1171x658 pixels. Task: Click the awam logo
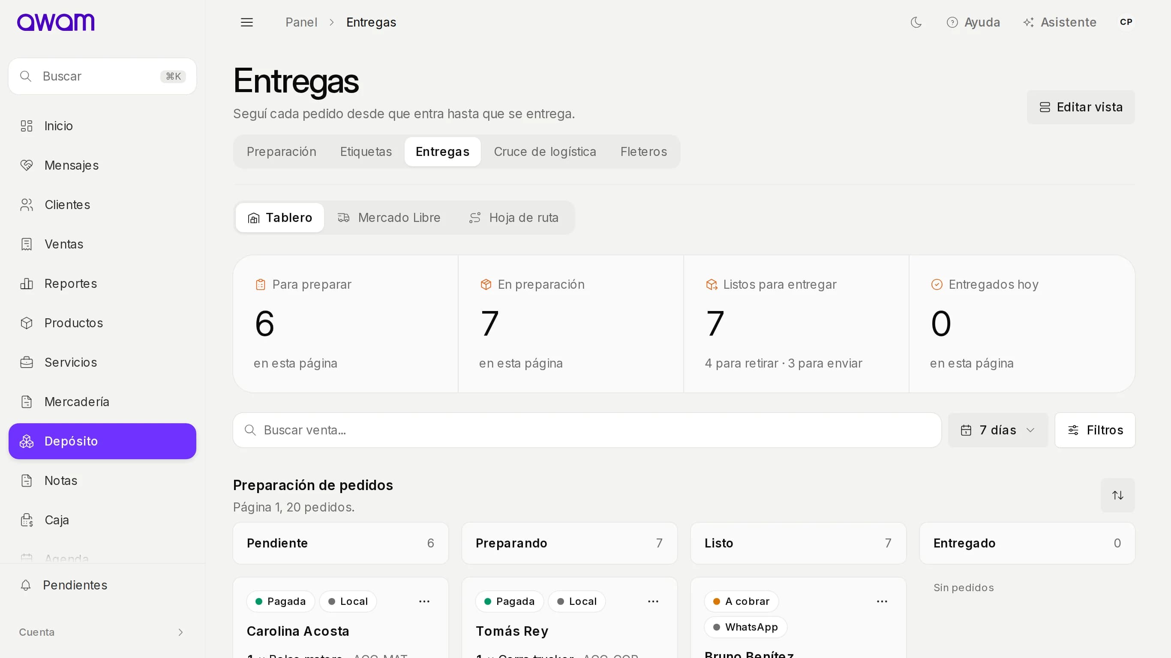[x=56, y=22]
